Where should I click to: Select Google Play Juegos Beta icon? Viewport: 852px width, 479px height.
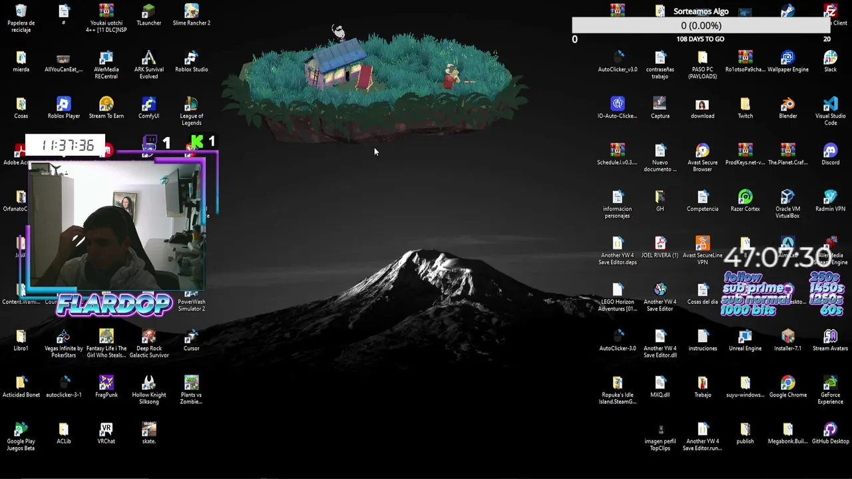21,430
